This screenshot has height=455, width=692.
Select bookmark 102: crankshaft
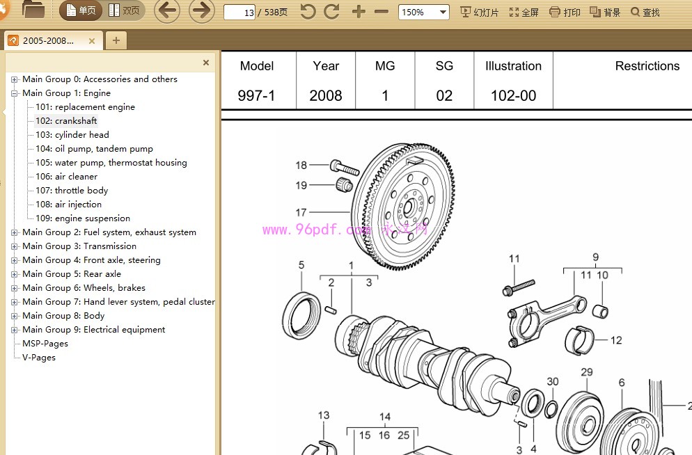pyautogui.click(x=66, y=121)
